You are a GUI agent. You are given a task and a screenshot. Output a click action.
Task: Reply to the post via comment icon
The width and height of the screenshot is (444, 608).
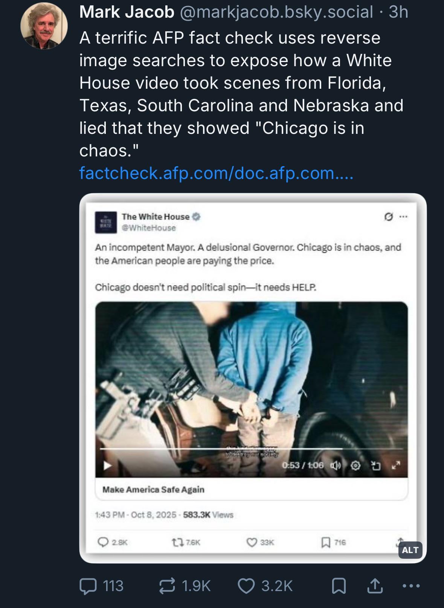(88, 586)
